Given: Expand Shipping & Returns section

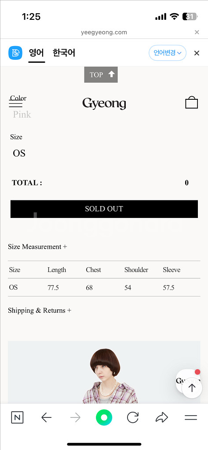Looking at the screenshot, I should (x=40, y=311).
